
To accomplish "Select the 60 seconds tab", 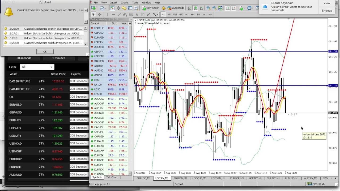I will tap(24, 58).
